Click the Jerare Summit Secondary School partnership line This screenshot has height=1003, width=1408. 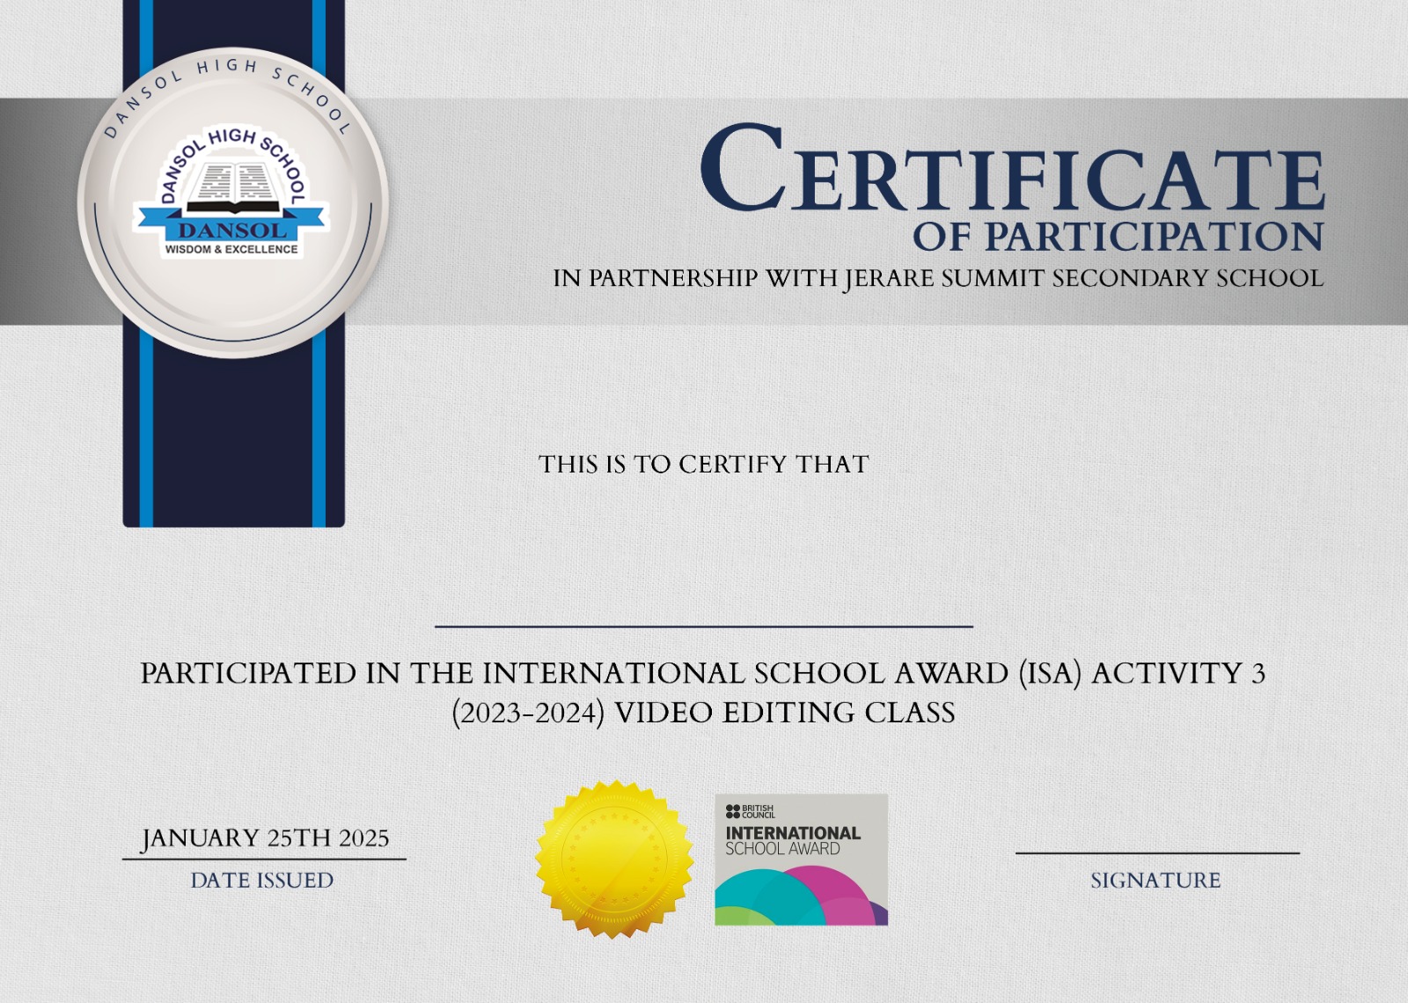pyautogui.click(x=937, y=278)
